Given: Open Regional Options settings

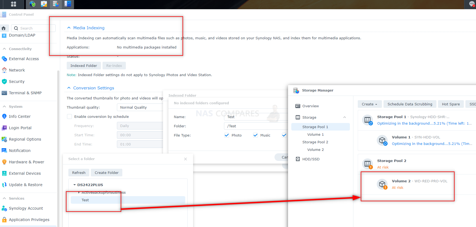Looking at the screenshot, I should [25, 139].
